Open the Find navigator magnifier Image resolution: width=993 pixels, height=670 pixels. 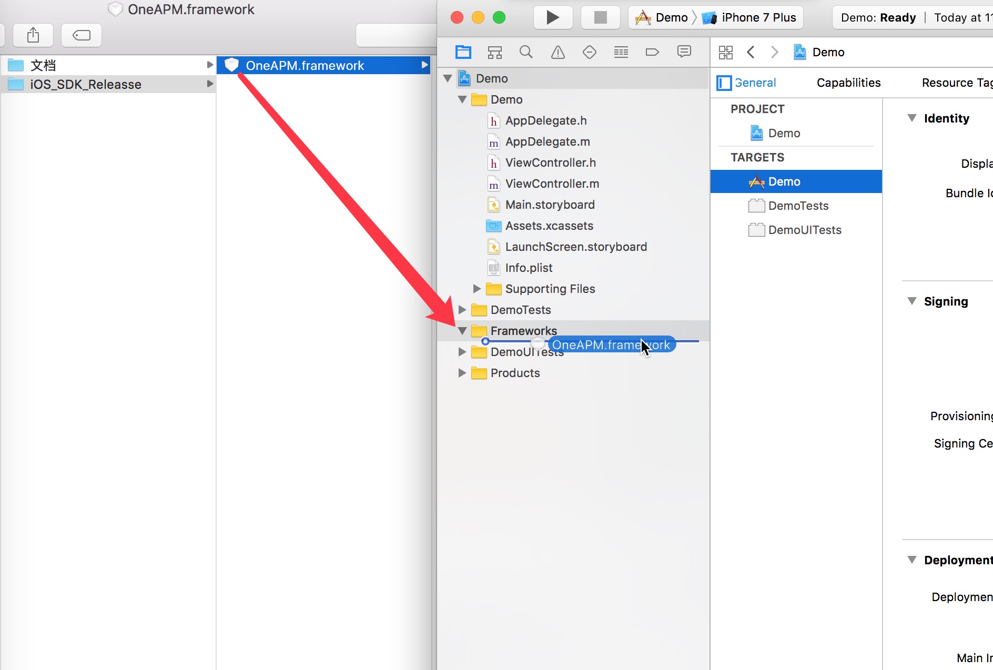[526, 52]
